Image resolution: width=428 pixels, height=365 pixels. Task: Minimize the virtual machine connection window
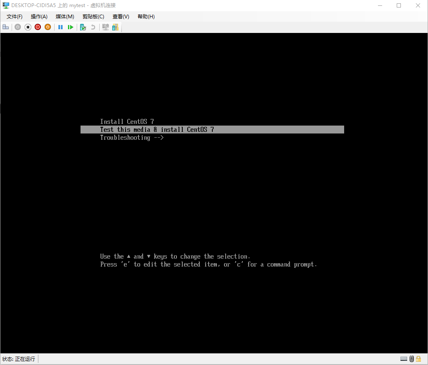pyautogui.click(x=380, y=5)
